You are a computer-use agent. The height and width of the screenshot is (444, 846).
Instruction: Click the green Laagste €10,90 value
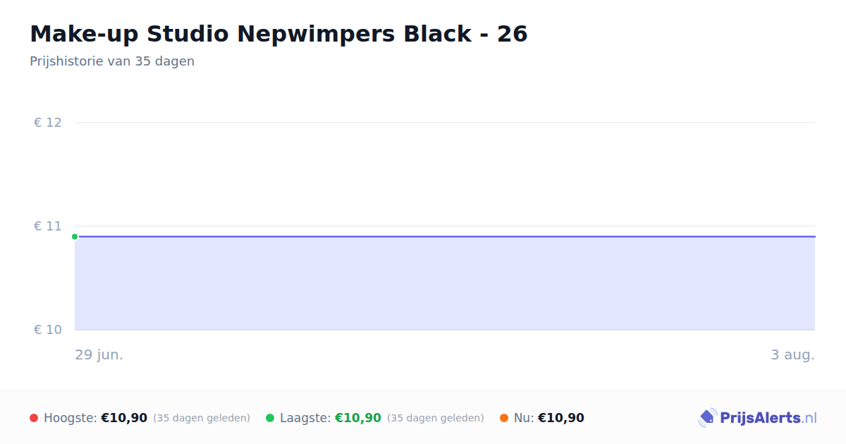(x=358, y=418)
